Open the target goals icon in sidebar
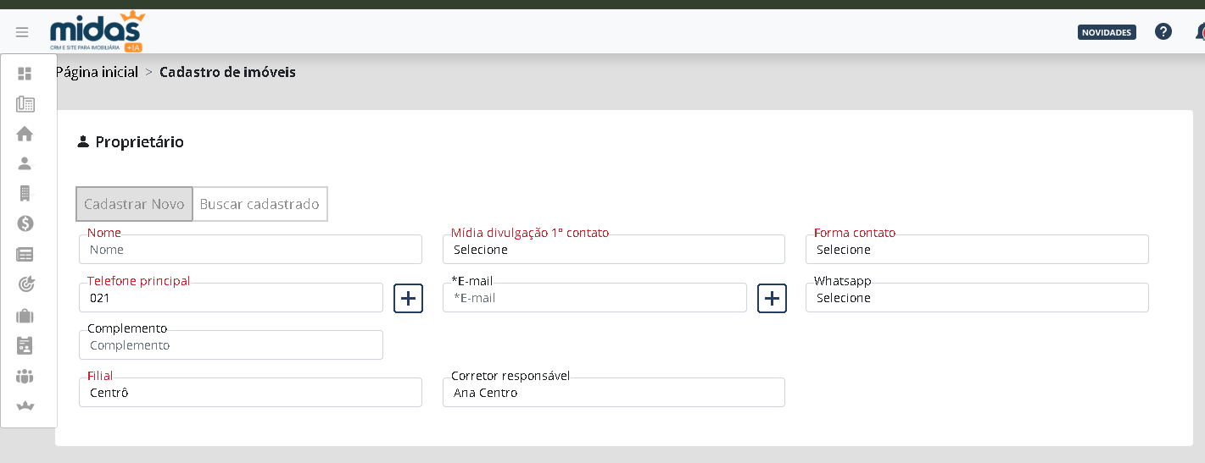This screenshot has width=1205, height=463. click(25, 284)
